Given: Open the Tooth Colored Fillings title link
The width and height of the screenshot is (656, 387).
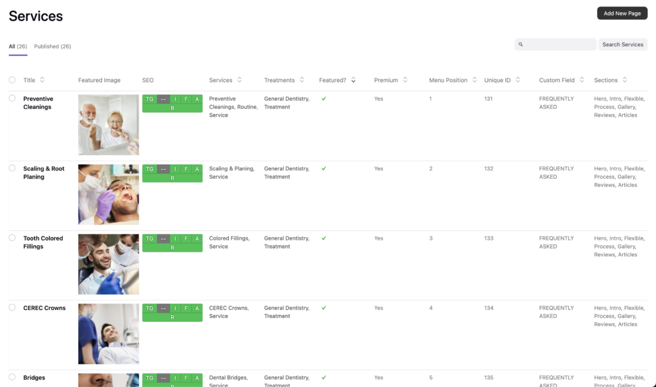Looking at the screenshot, I should click(43, 242).
